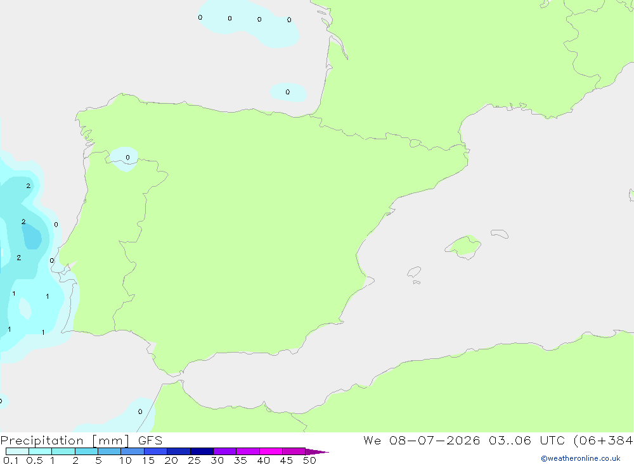Select the 'We 08-07-2026 03..06 UTC' timestamp
The height and width of the screenshot is (464, 634).
(464, 440)
